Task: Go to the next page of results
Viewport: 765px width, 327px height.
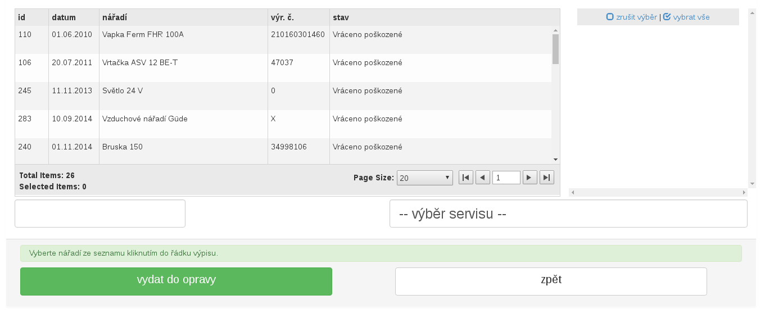Action: point(529,178)
